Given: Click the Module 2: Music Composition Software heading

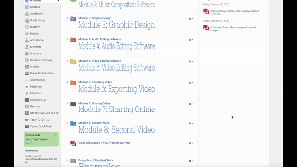Looking at the screenshot, I should 117,4.
